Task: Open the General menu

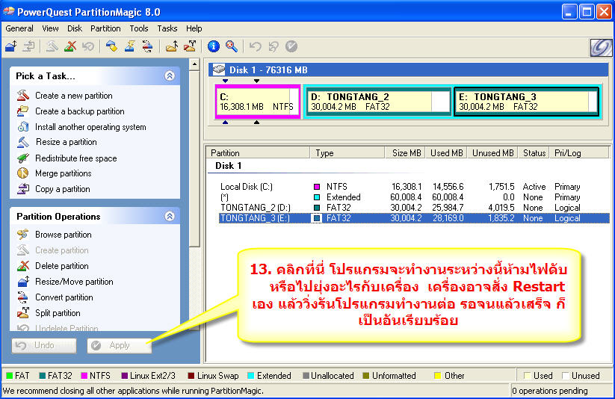Action: (x=19, y=28)
